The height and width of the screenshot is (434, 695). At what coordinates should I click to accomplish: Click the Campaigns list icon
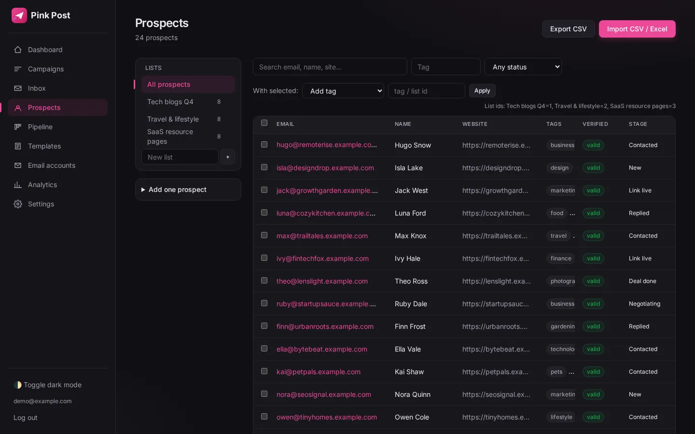pos(18,69)
